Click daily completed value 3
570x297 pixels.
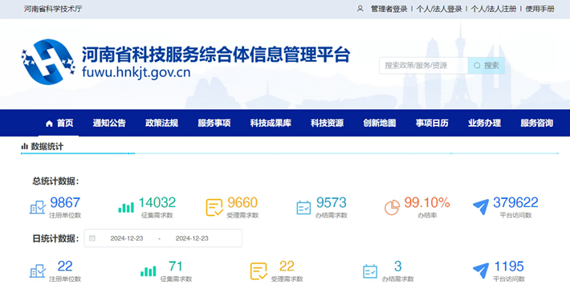click(x=398, y=266)
